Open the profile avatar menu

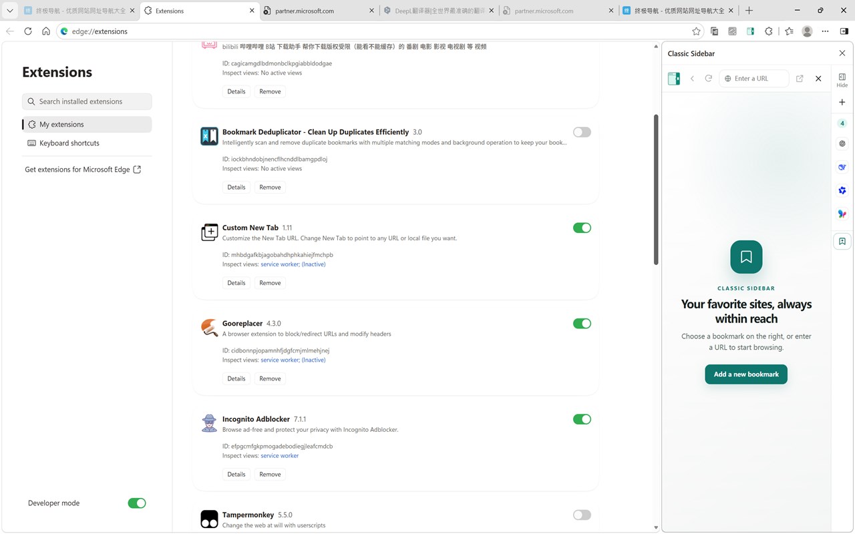(807, 31)
